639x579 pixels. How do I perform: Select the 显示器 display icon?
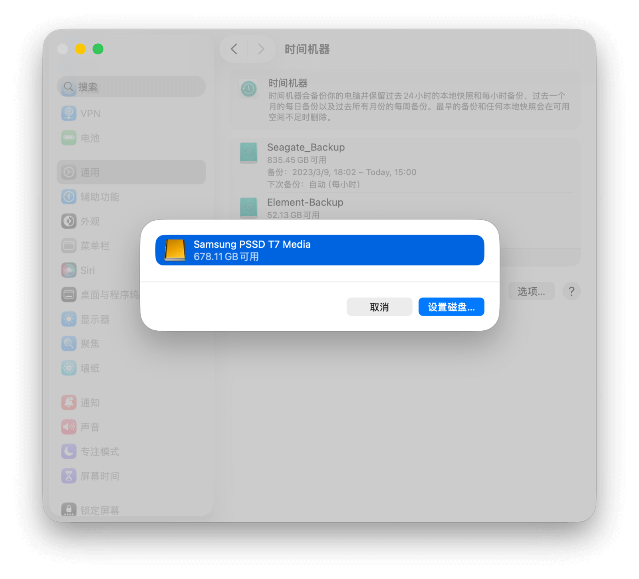[x=69, y=319]
